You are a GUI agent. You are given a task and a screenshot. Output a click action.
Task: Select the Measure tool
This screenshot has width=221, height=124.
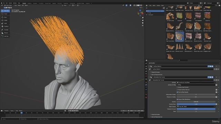coord(5,33)
